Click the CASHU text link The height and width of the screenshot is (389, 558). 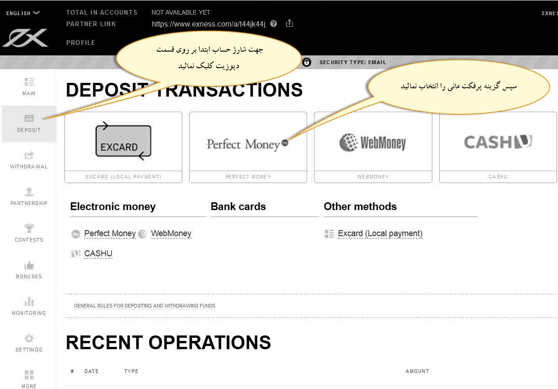(x=98, y=254)
